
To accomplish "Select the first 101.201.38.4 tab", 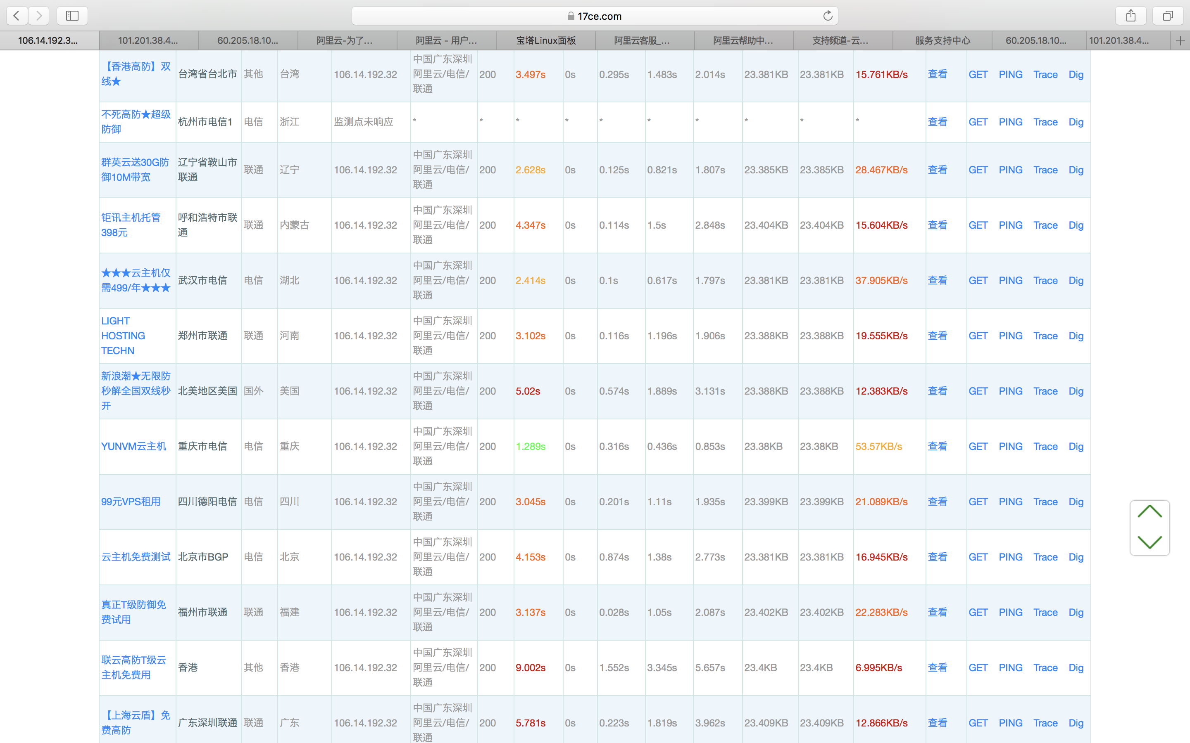I will (149, 41).
